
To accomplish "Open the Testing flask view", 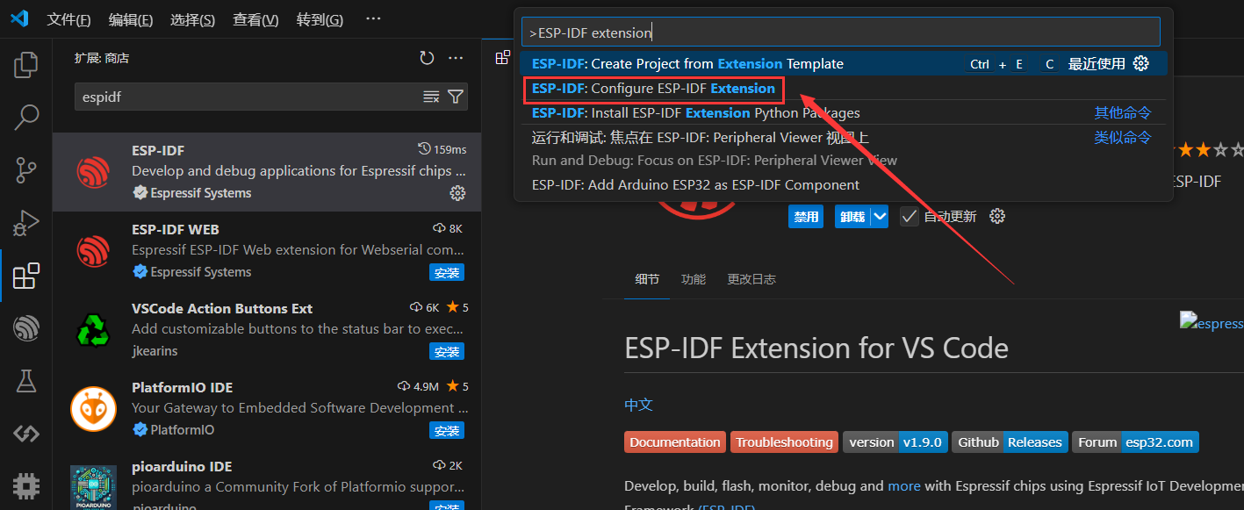I will (x=25, y=381).
